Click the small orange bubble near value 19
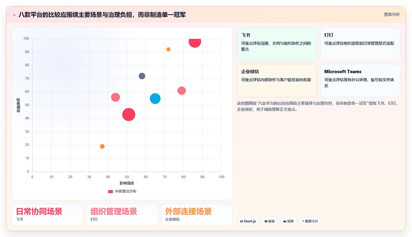The width and height of the screenshot is (412, 237). click(x=102, y=147)
